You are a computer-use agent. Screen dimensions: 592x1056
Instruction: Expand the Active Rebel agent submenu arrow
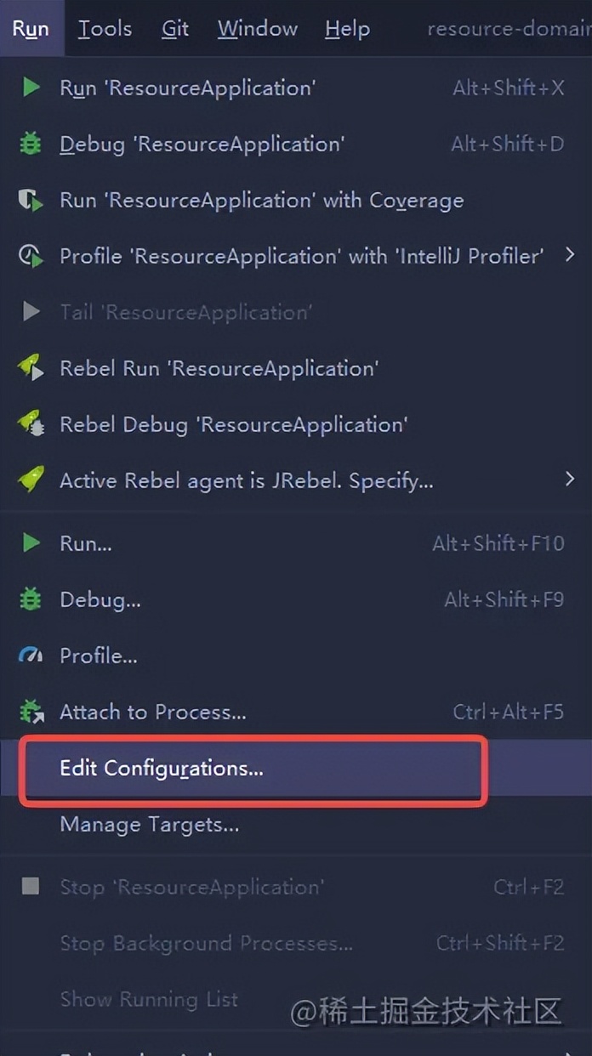point(570,480)
